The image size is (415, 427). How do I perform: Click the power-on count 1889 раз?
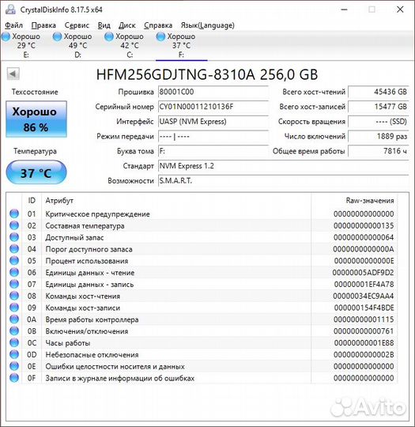point(379,136)
